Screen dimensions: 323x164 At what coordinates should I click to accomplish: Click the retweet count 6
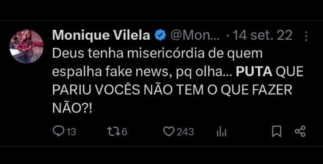coord(124,132)
